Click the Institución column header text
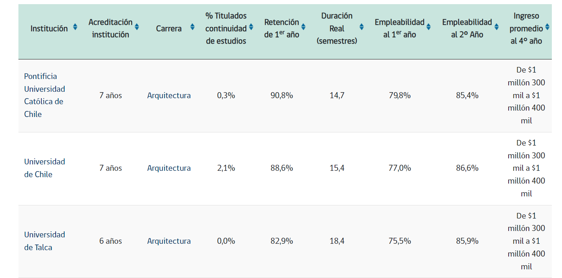Image resolution: width=562 pixels, height=278 pixels. pos(49,29)
